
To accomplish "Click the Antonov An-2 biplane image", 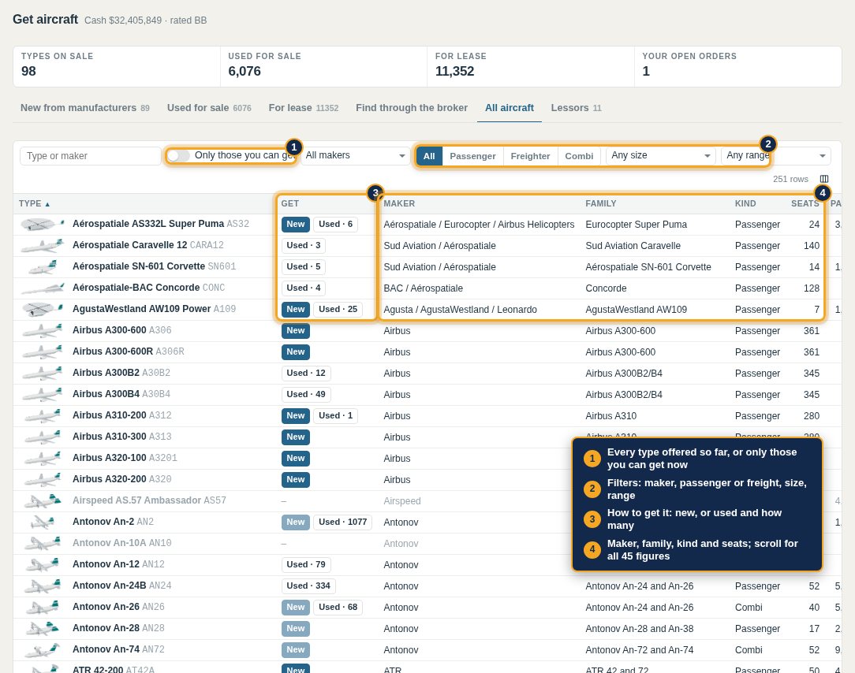I will 42,522.
